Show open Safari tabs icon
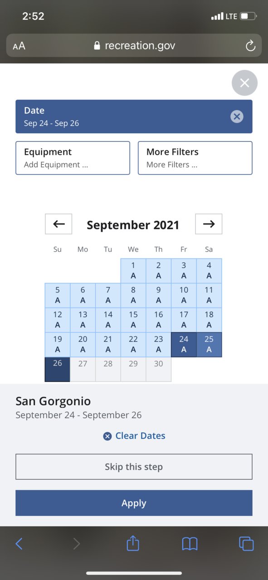The height and width of the screenshot is (580, 268). point(246,543)
